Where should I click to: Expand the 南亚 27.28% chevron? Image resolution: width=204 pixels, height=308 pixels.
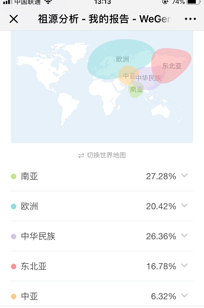(184, 175)
